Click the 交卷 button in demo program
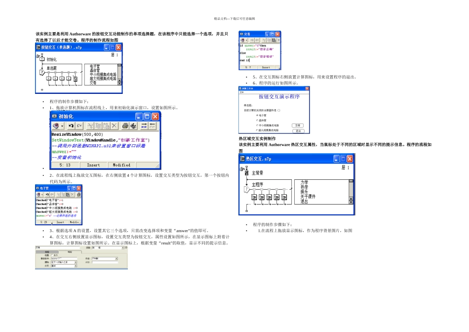469x332 pixels. click(298, 125)
